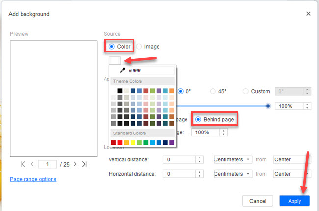Image resolution: width=319 pixels, height=211 pixels.
Task: Increase the custom rotation angle
Action: point(307,89)
